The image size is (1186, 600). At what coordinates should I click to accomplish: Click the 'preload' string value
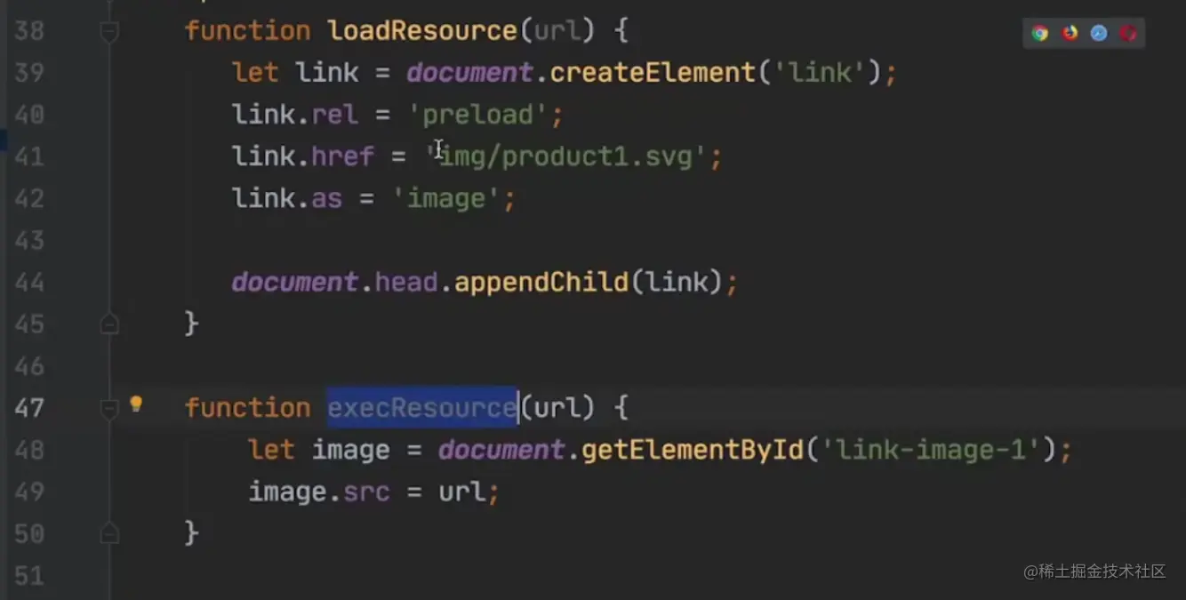coord(478,115)
